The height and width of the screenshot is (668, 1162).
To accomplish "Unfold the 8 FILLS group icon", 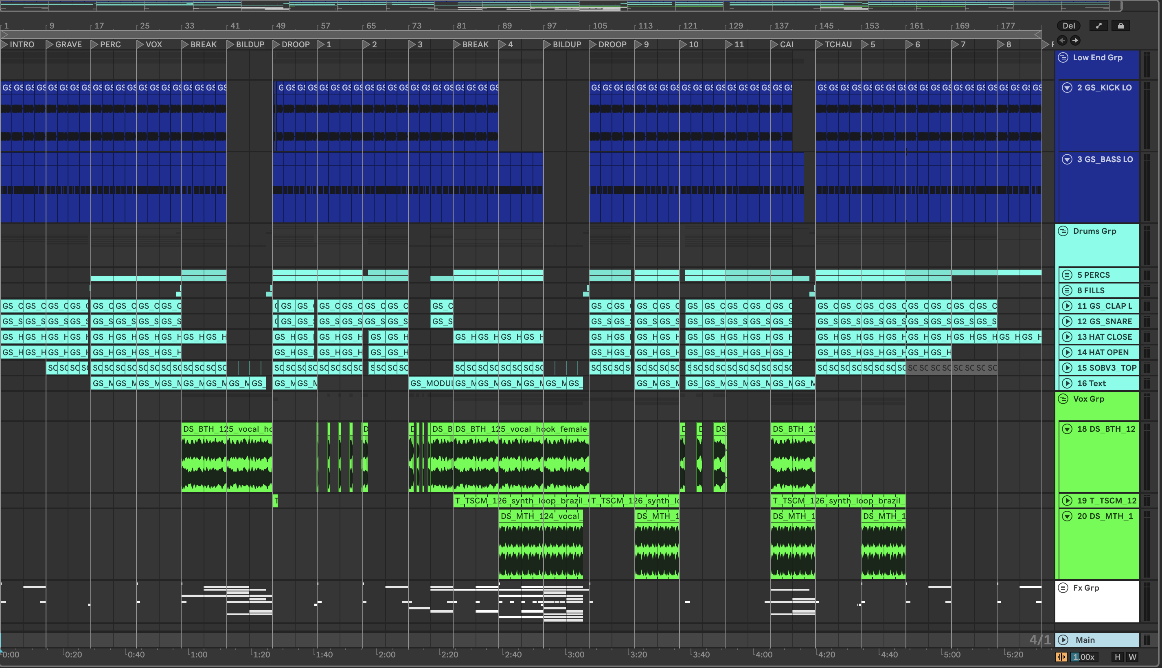I will (x=1067, y=290).
